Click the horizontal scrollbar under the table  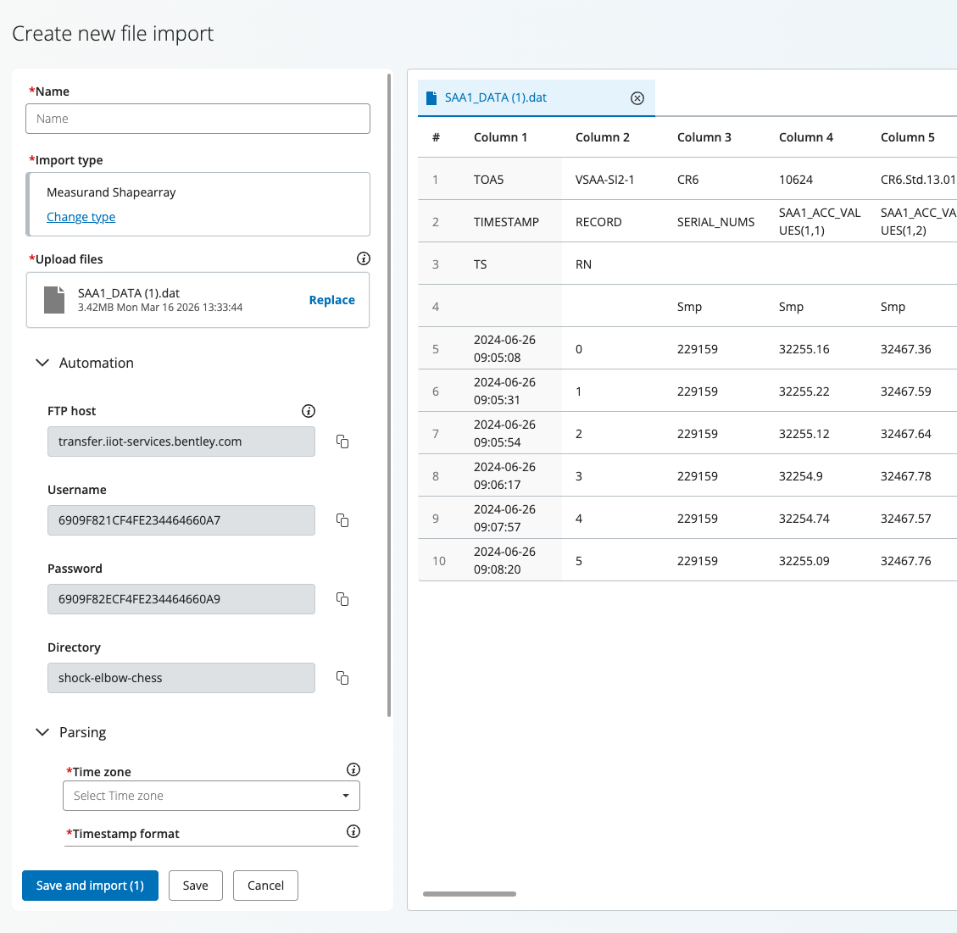pos(470,893)
